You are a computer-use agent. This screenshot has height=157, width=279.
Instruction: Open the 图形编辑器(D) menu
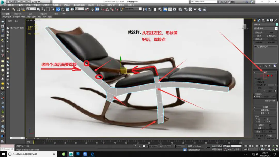(x=79, y=5)
